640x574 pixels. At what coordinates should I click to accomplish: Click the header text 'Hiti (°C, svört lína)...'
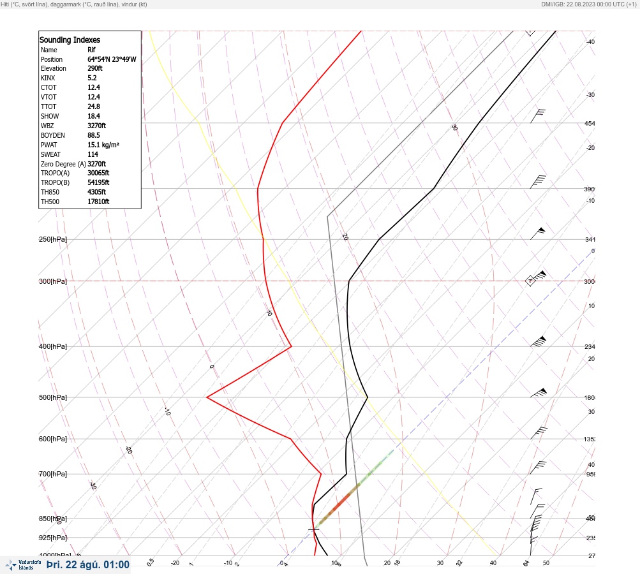(x=74, y=4)
